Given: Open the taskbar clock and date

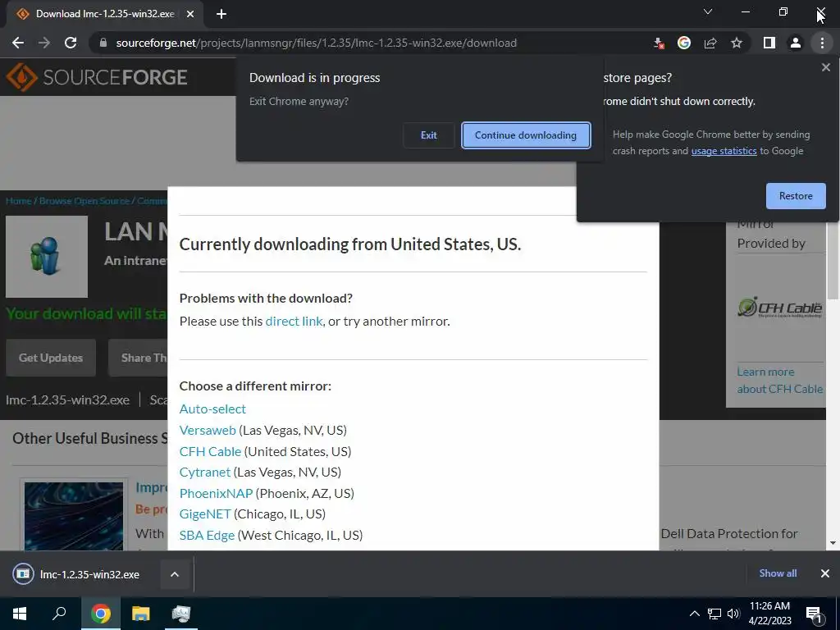Looking at the screenshot, I should [x=769, y=614].
